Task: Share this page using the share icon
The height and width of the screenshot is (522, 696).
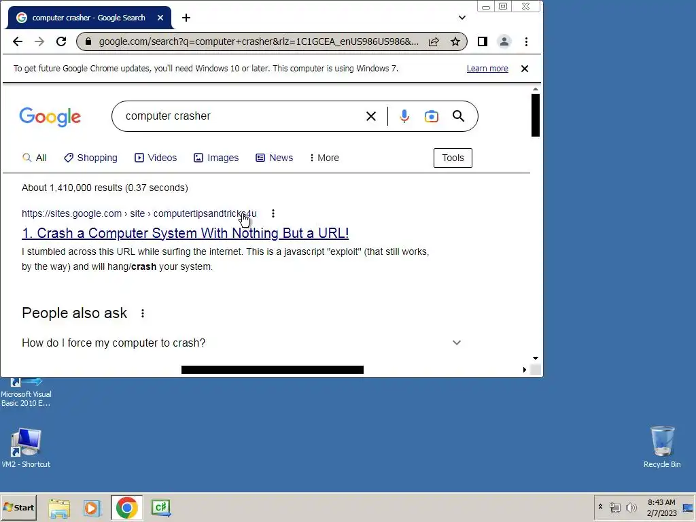Action: coord(434,41)
